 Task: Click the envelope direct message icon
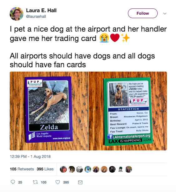coord(80,182)
